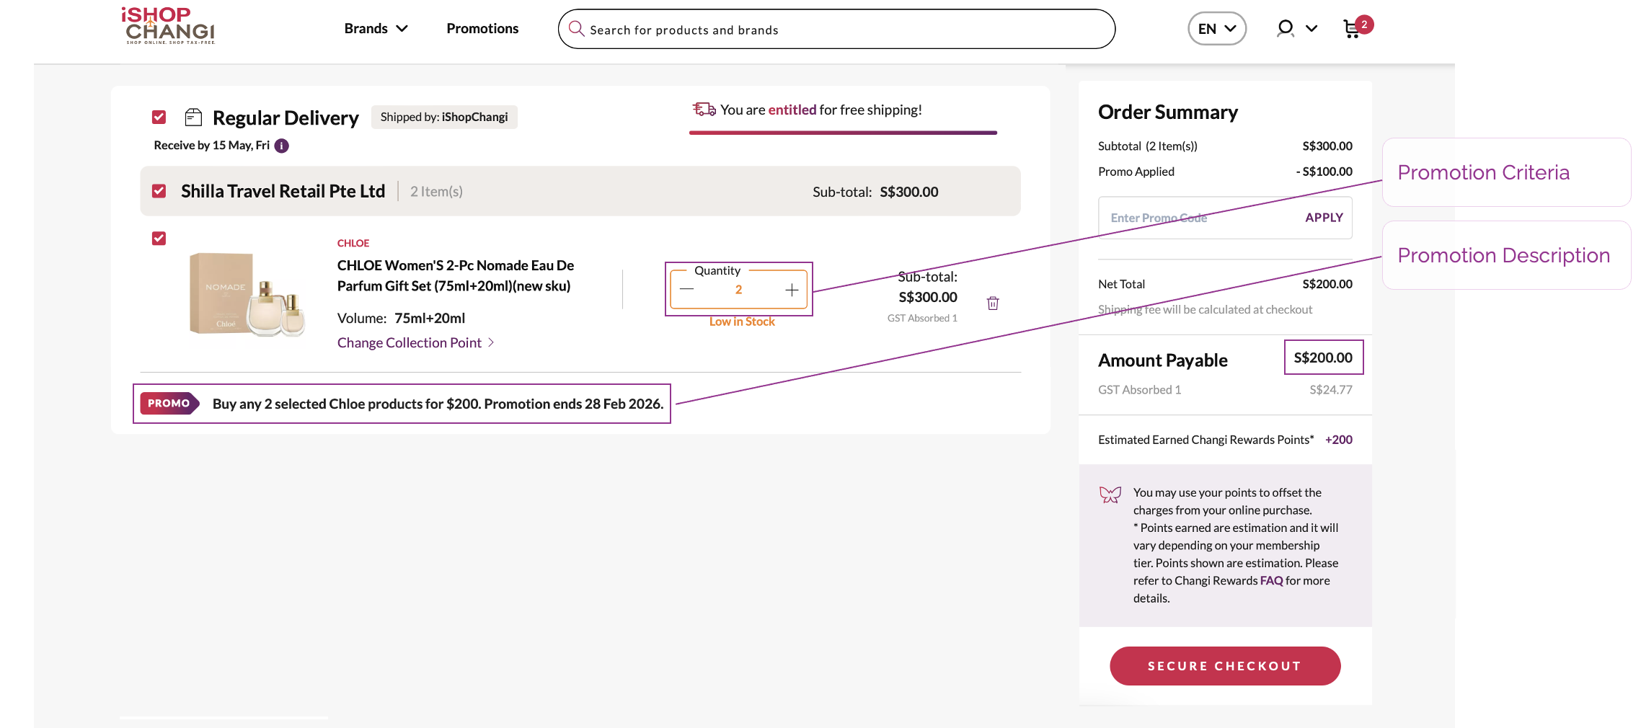Toggle the Shilla Travel Retail checkbox

coord(159,191)
